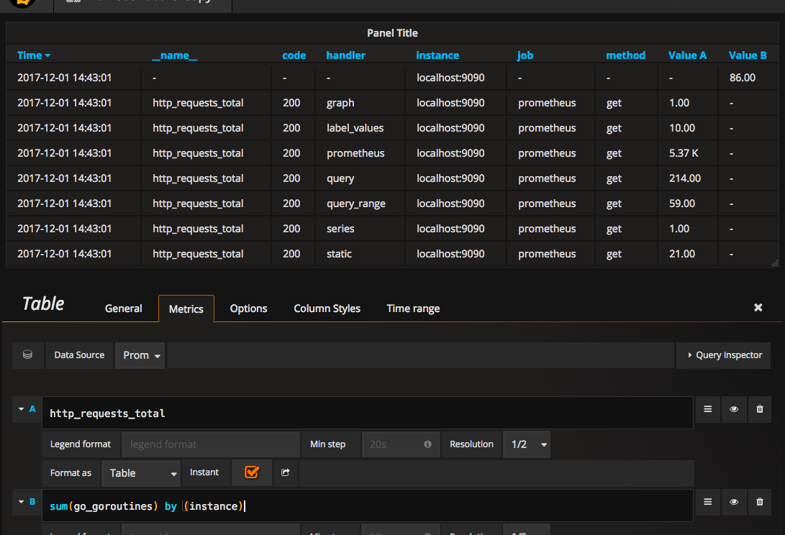Switch to the General tab
Viewport: 785px width, 535px height.
pyautogui.click(x=123, y=308)
